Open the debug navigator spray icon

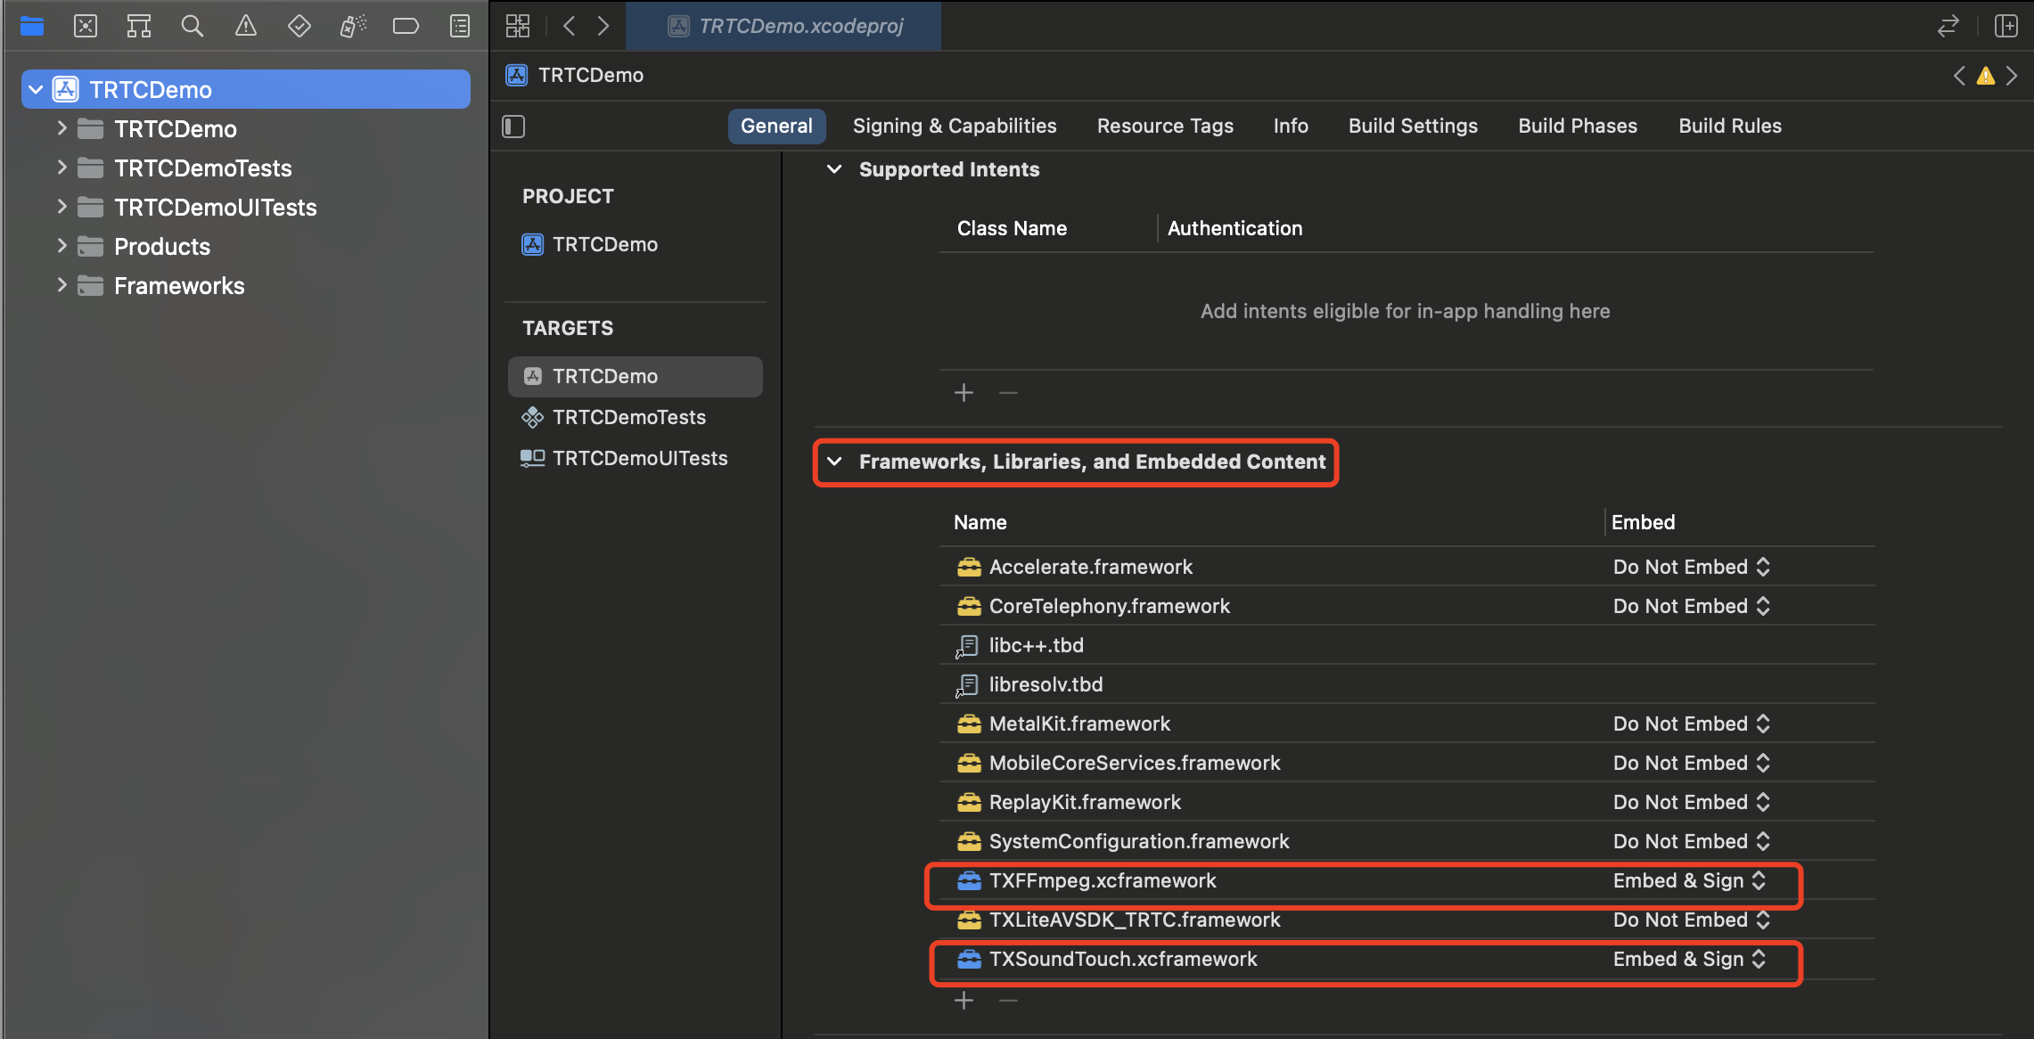(x=352, y=26)
